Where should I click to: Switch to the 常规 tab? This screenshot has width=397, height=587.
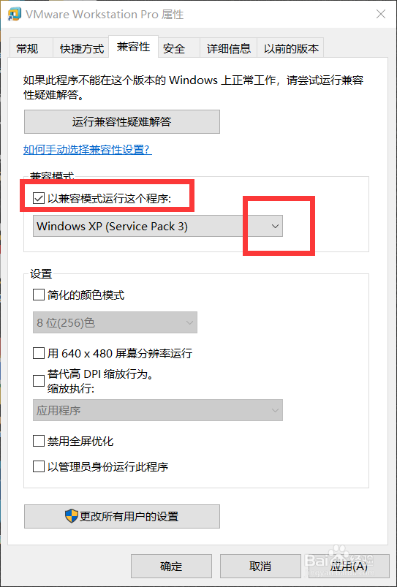27,48
